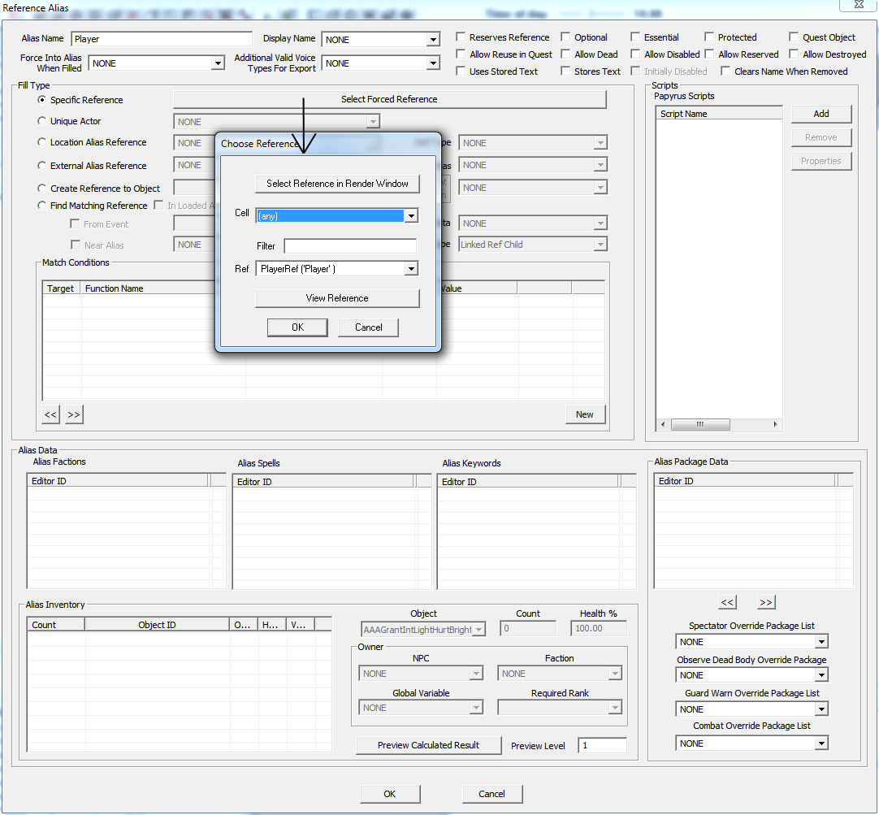Enable the Quest Object checkbox
The height and width of the screenshot is (815, 879).
point(795,37)
